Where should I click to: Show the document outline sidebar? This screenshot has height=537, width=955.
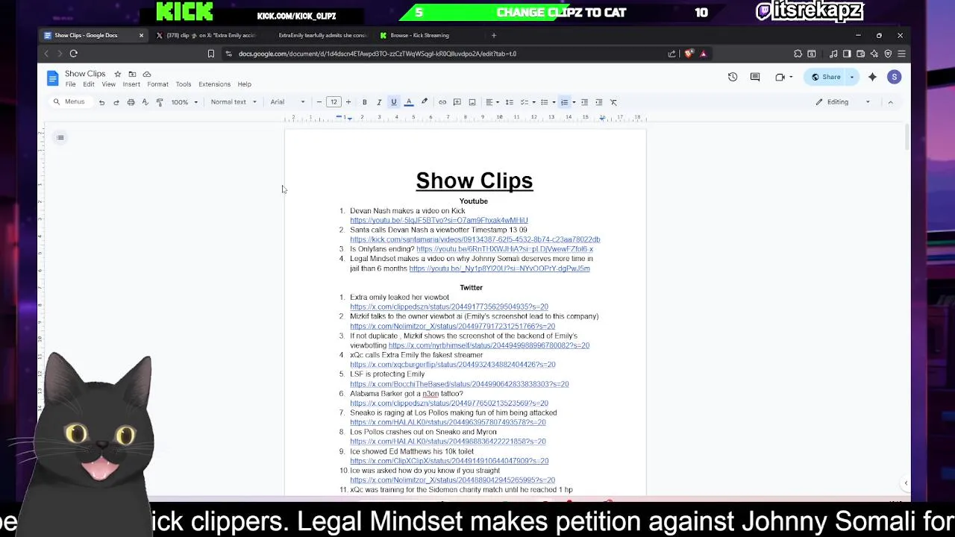coord(60,137)
